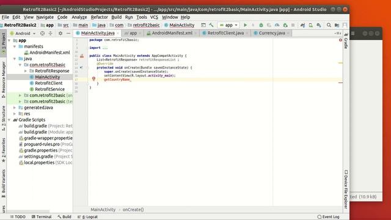Fold the onCreate method in gutter

88,68
